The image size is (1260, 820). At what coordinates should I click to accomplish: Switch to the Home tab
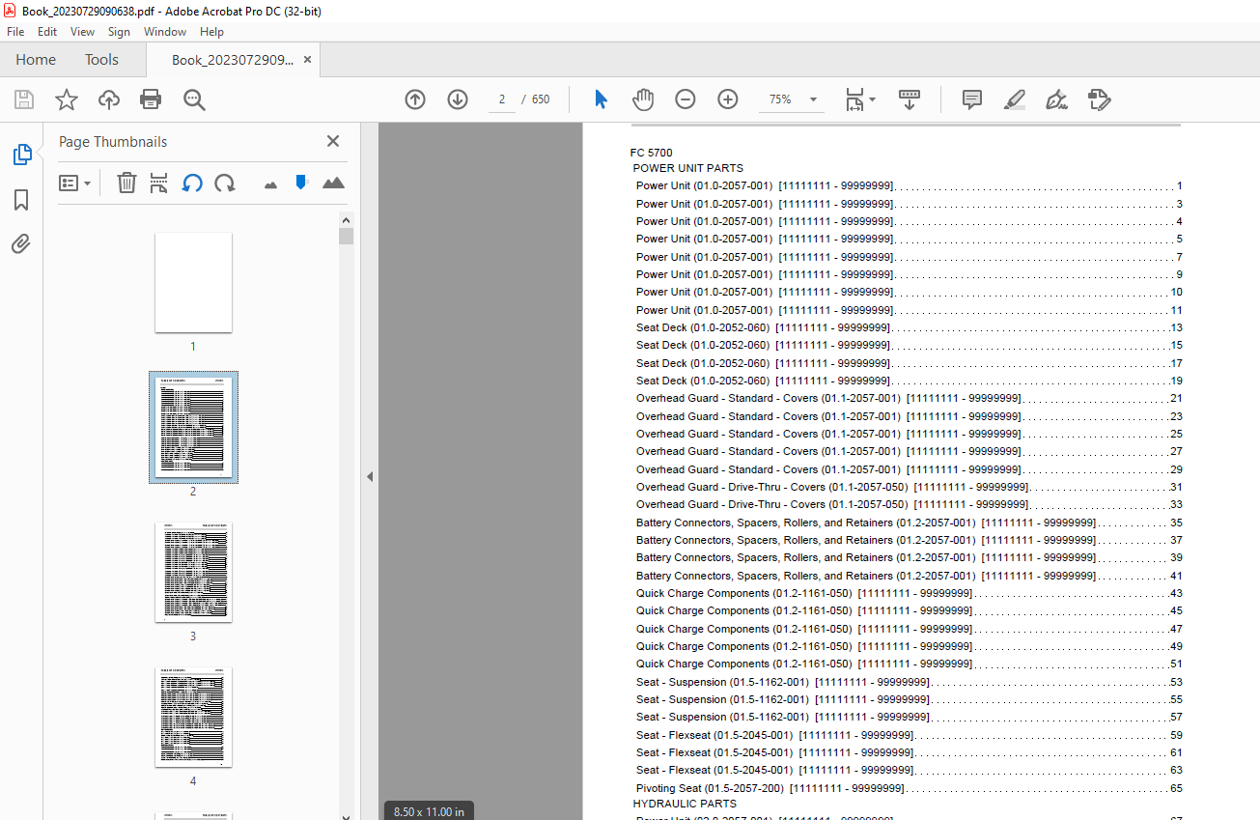(x=36, y=60)
